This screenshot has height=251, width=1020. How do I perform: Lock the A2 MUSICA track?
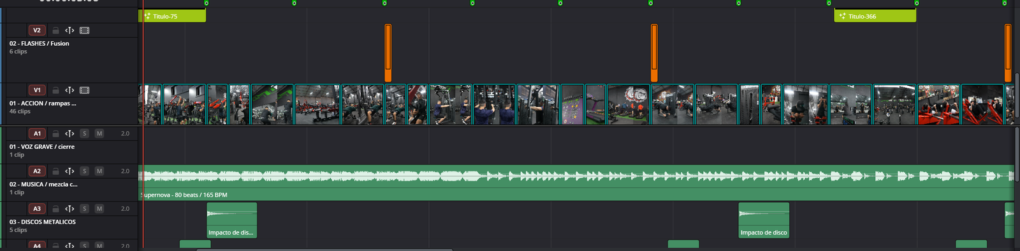coord(55,171)
